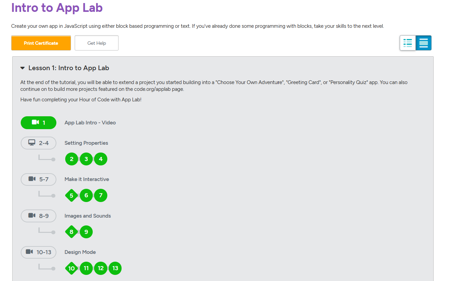Open level 10 diamond bubble
The height and width of the screenshot is (281, 451).
[71, 268]
